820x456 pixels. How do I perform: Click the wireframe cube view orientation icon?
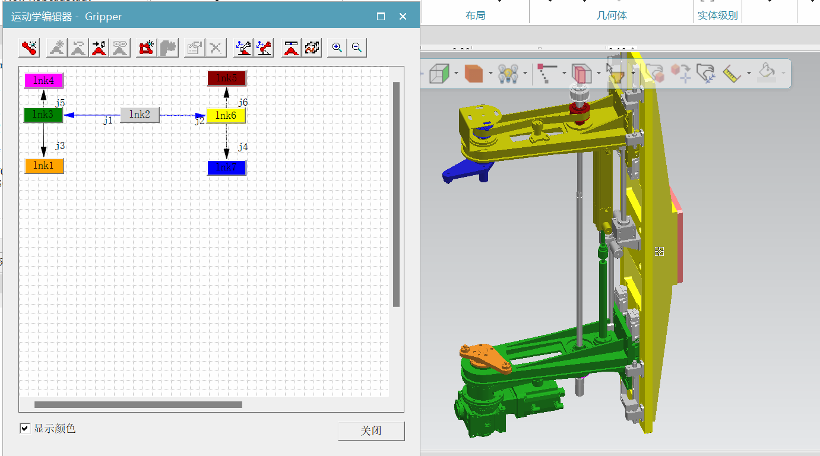pos(439,73)
